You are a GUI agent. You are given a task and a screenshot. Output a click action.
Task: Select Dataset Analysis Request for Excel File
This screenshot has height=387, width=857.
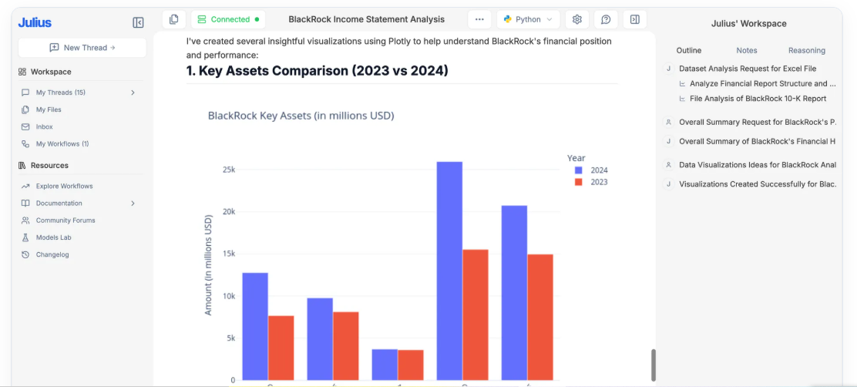click(748, 69)
